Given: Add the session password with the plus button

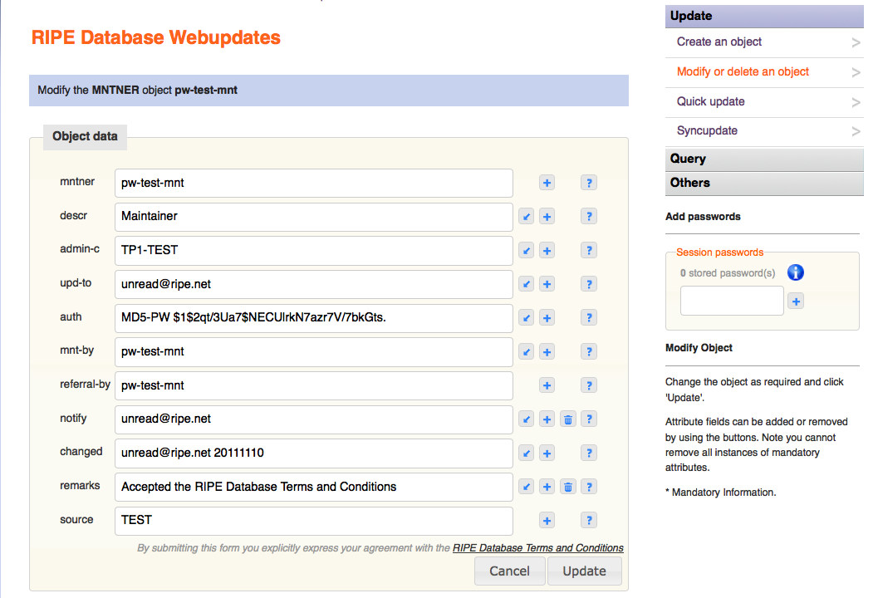Looking at the screenshot, I should tap(796, 301).
